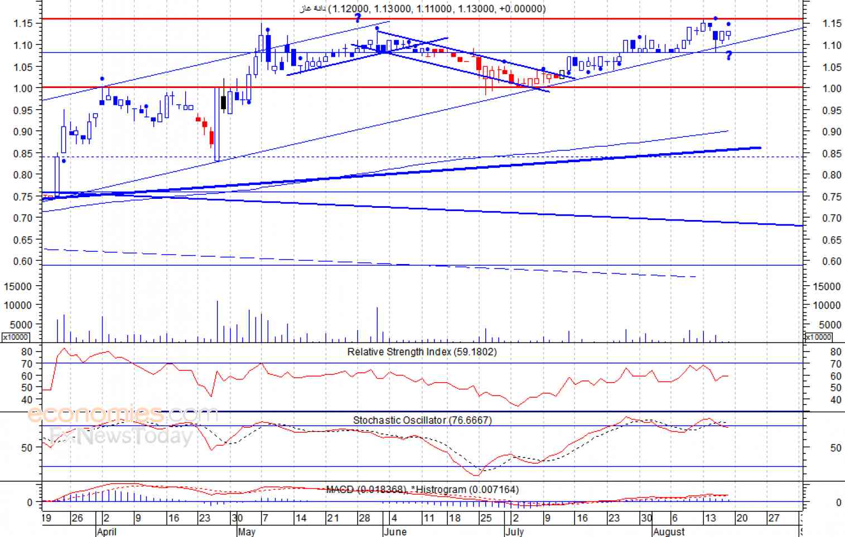Click the chart title showing 1.12000, 1.13000 values
Image resolution: width=845 pixels, height=537 pixels.
coord(423,8)
